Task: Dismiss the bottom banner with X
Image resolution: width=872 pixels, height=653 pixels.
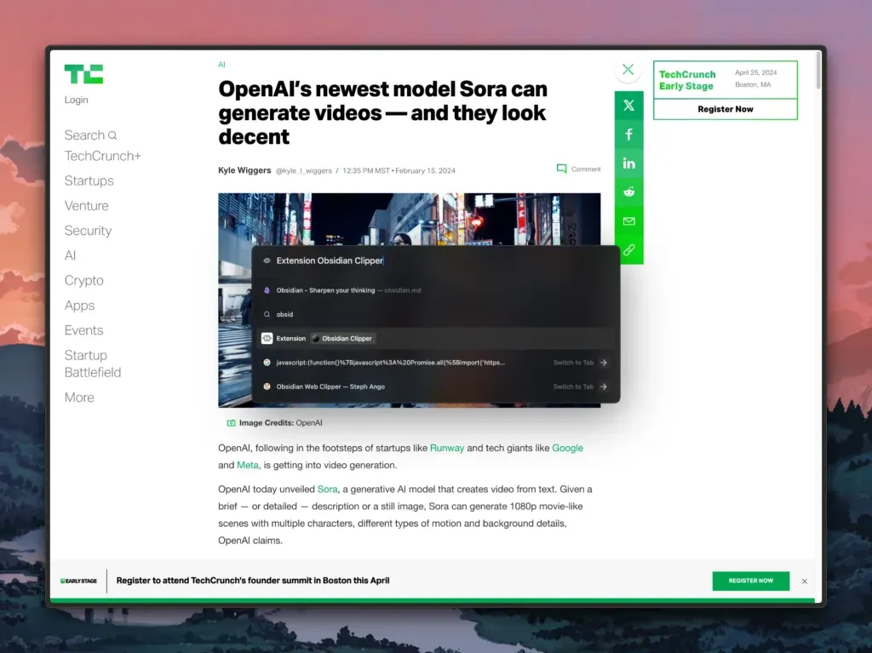Action: pyautogui.click(x=804, y=581)
